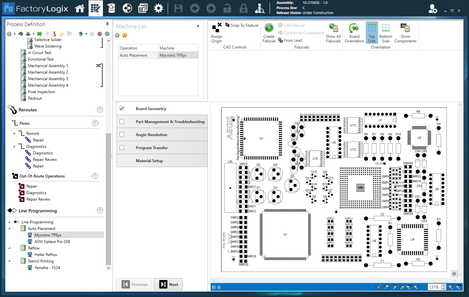
Task: Collapse the Out-Of-Route Operations section
Action: click(95, 176)
